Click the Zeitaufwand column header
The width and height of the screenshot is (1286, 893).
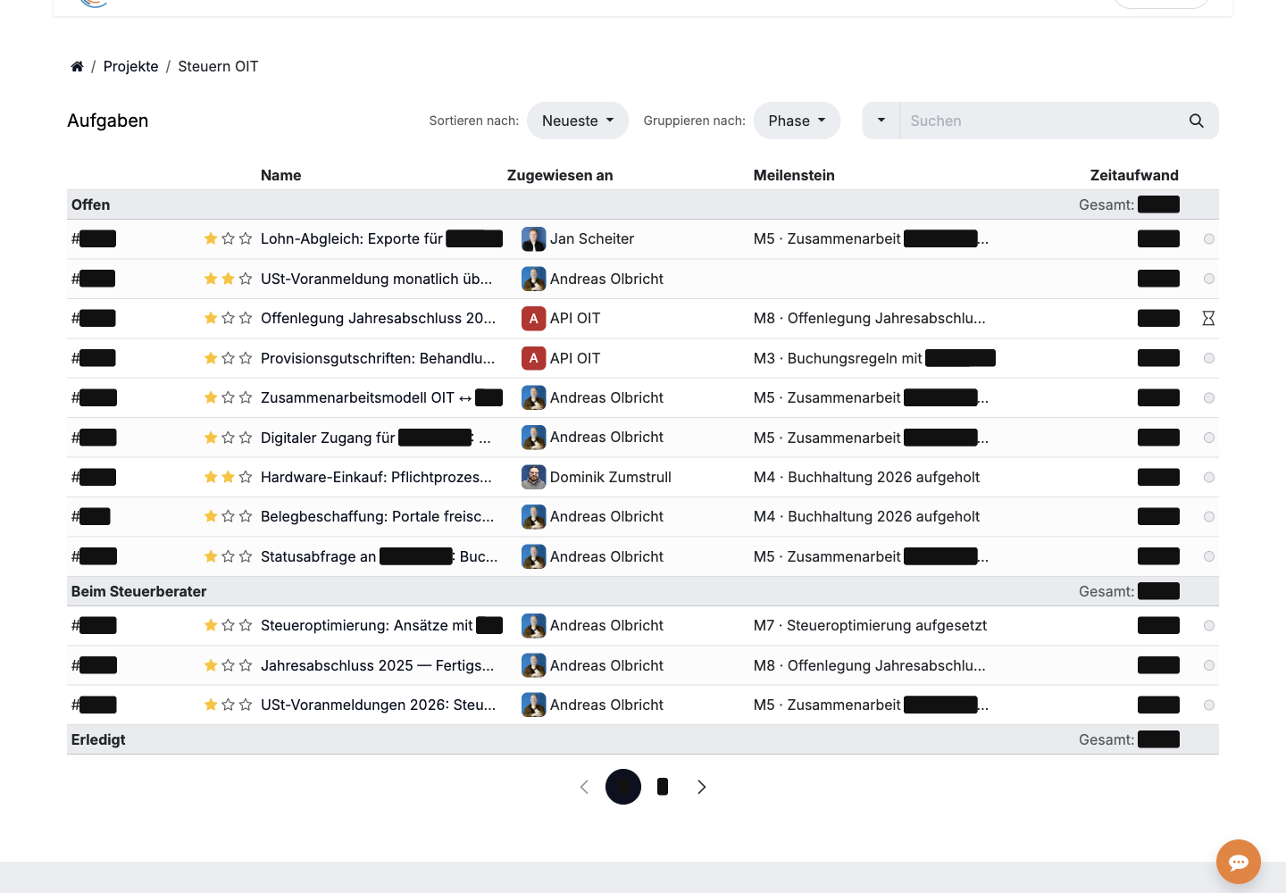coord(1134,175)
